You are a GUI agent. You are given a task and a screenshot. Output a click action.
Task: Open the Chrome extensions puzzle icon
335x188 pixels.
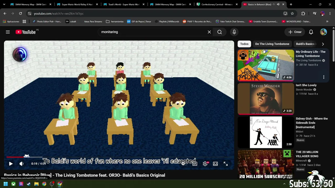click(x=303, y=14)
